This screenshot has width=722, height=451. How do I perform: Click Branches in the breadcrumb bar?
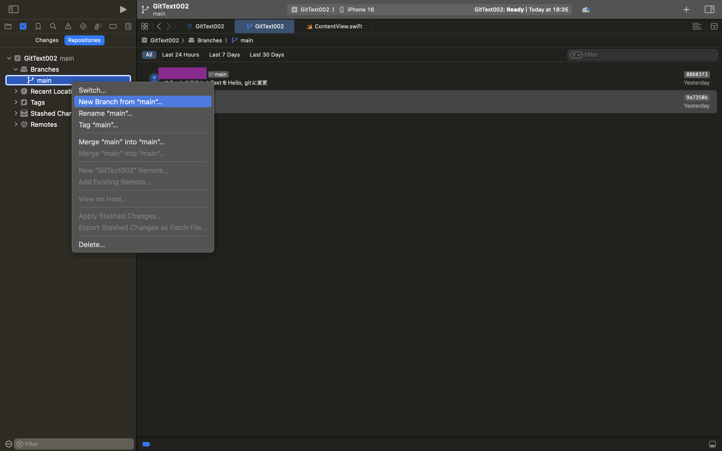point(205,40)
